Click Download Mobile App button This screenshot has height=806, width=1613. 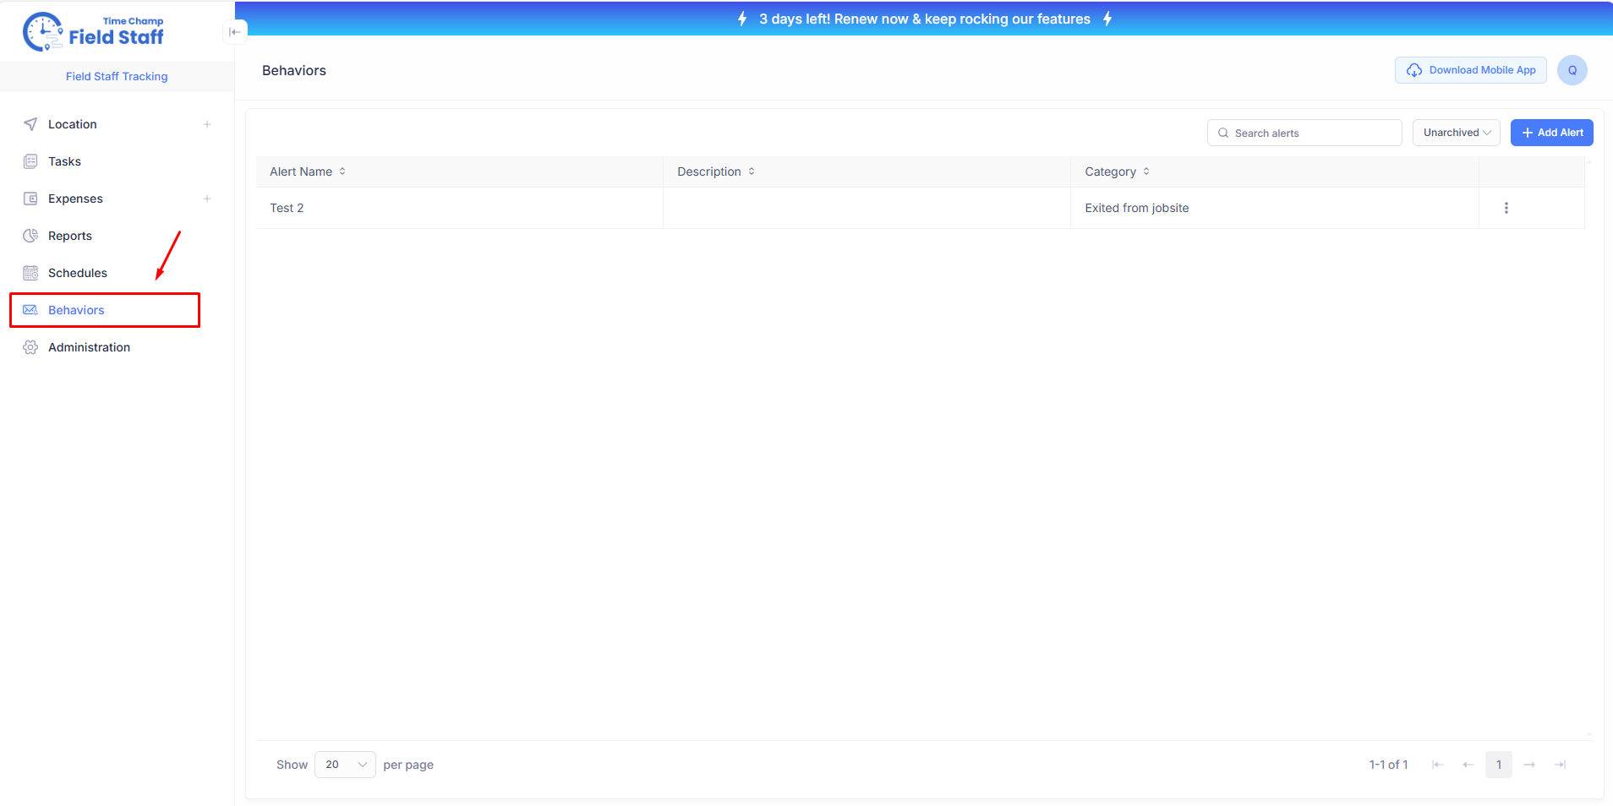pos(1471,70)
